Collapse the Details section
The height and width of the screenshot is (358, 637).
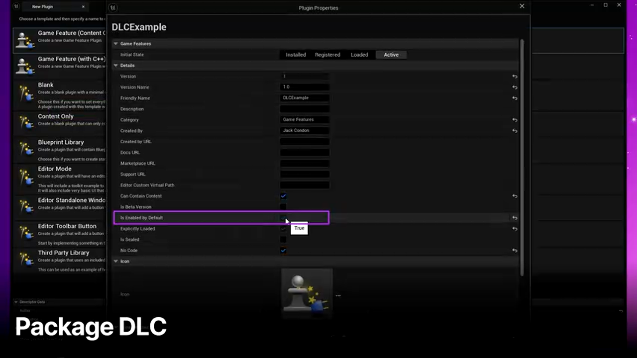coord(116,66)
